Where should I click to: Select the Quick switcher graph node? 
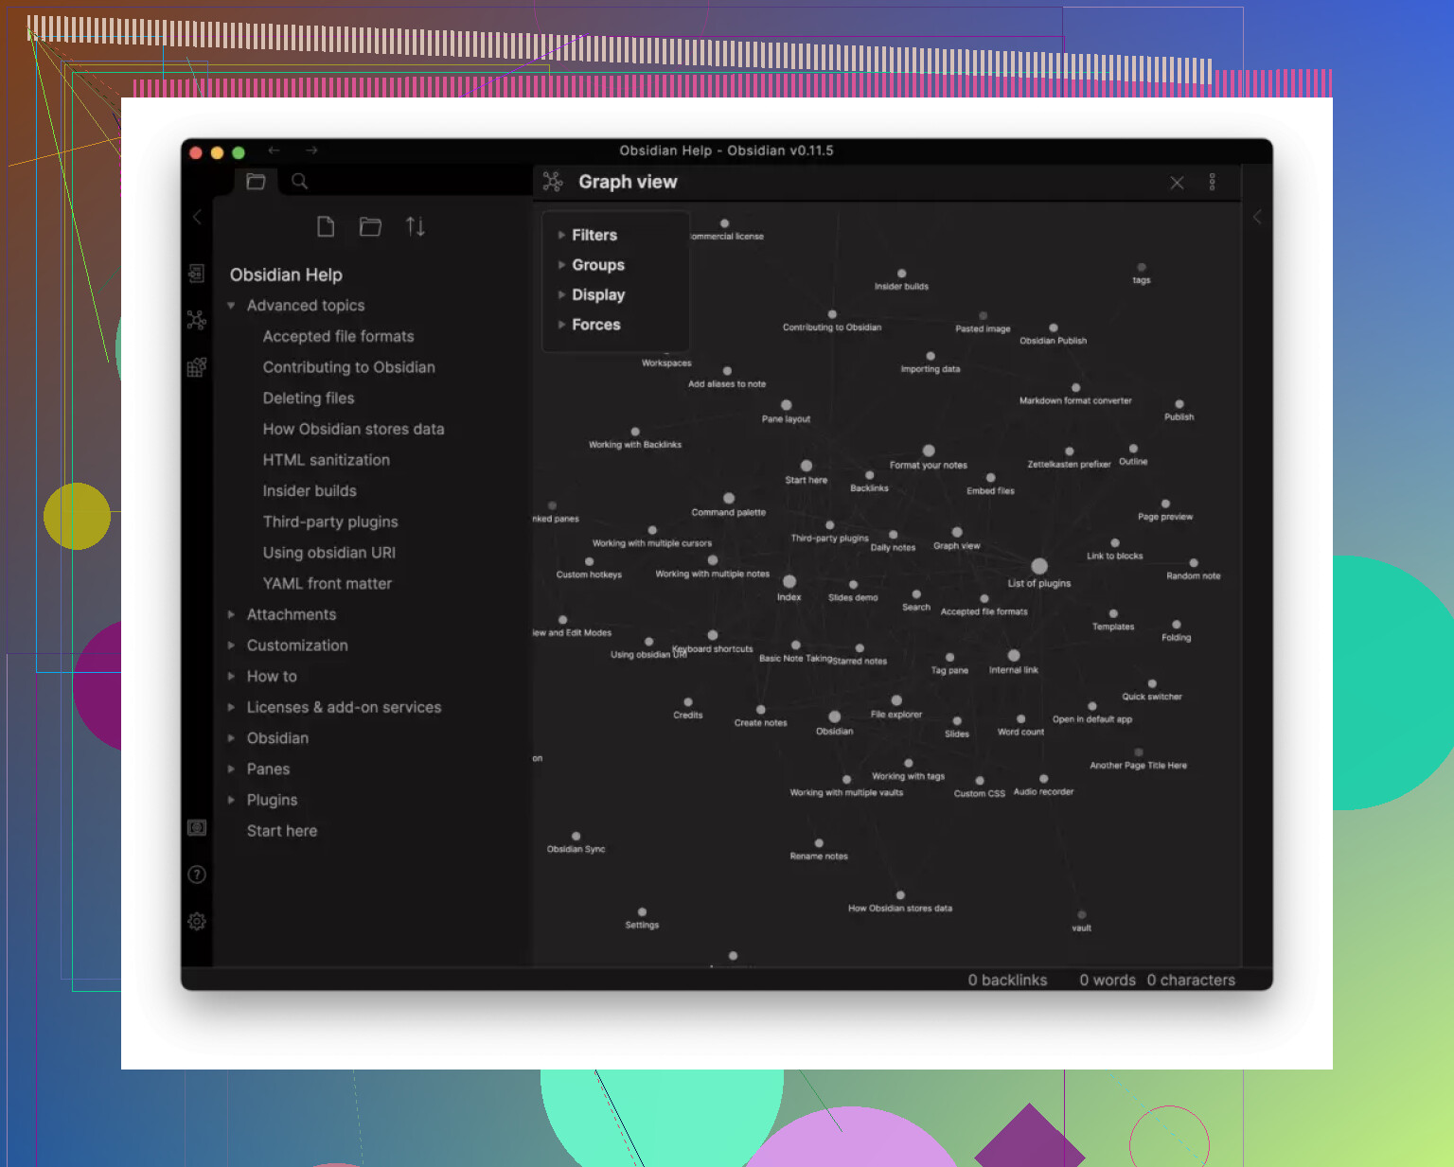(x=1152, y=683)
